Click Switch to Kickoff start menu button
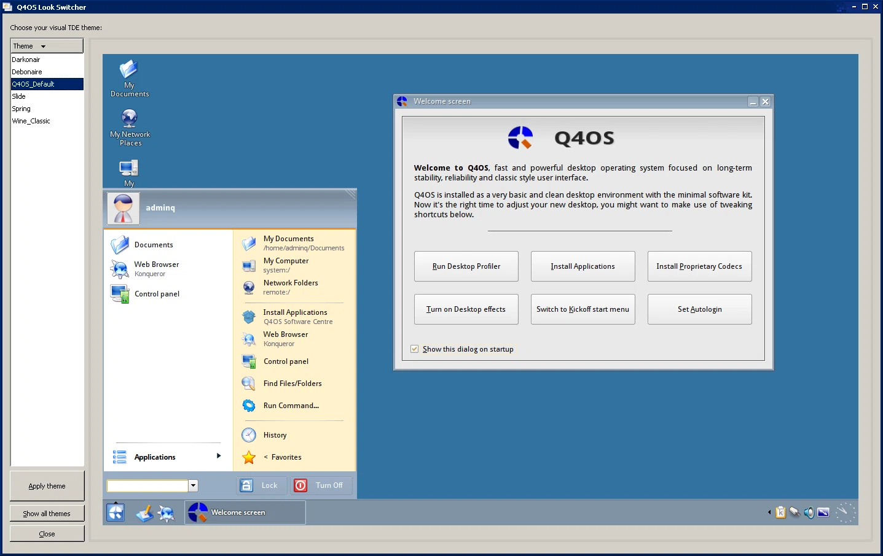Screen dimensions: 883x556 click(583, 309)
